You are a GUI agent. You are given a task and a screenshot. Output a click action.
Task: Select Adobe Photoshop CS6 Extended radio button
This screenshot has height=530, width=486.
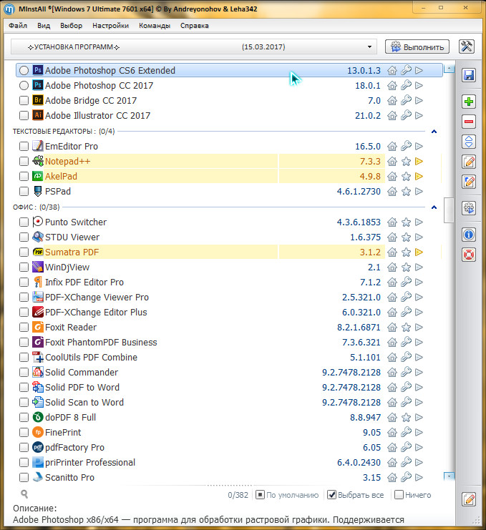tap(24, 70)
